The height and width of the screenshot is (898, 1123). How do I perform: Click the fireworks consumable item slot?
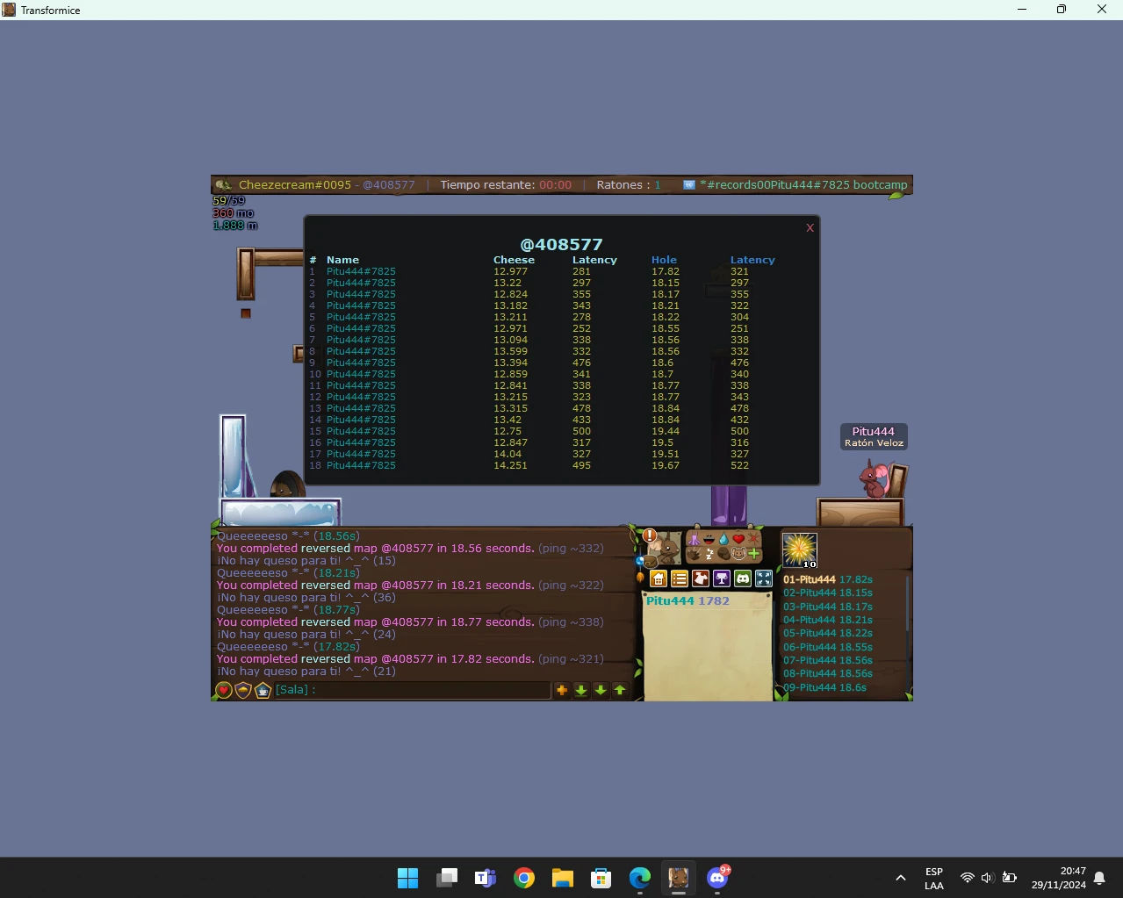point(800,550)
